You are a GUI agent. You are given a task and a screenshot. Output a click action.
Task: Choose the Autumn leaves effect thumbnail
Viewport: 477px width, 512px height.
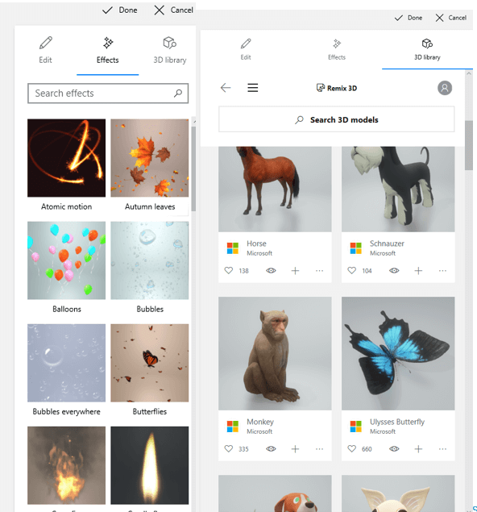coord(150,158)
